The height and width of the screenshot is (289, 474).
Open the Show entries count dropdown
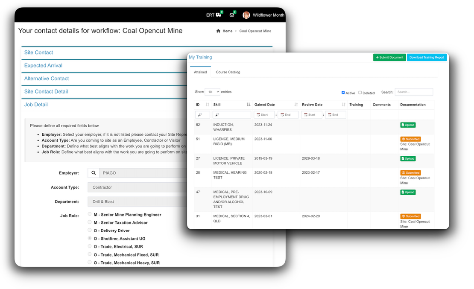tap(212, 92)
